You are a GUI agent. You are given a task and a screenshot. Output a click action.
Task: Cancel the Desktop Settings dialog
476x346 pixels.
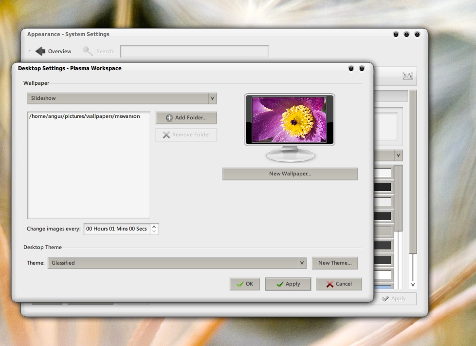[x=339, y=284]
